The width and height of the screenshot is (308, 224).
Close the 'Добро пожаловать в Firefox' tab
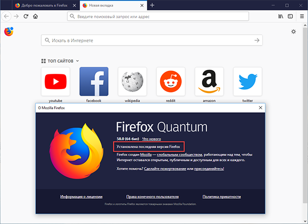(74, 6)
